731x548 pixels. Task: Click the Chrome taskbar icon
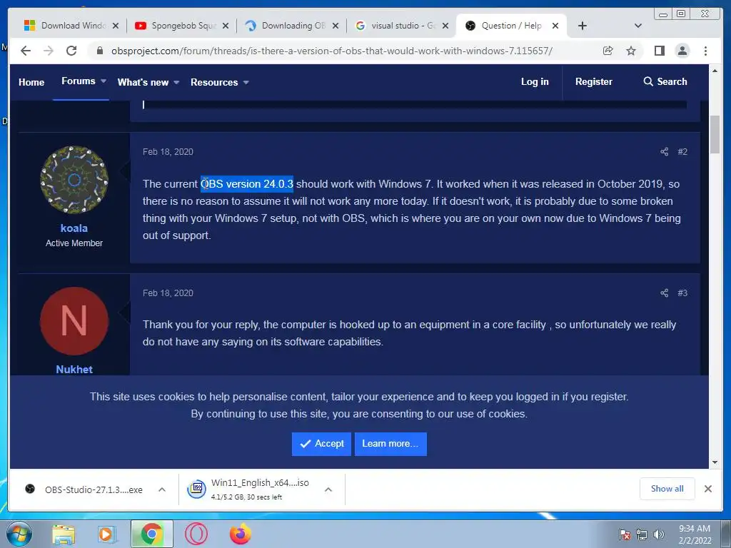click(x=151, y=534)
